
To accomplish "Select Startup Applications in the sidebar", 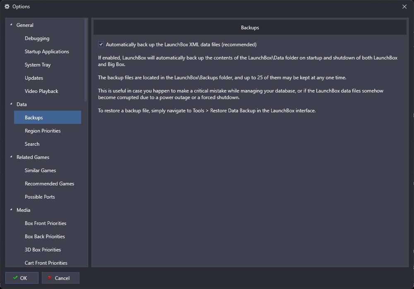I will click(x=47, y=52).
